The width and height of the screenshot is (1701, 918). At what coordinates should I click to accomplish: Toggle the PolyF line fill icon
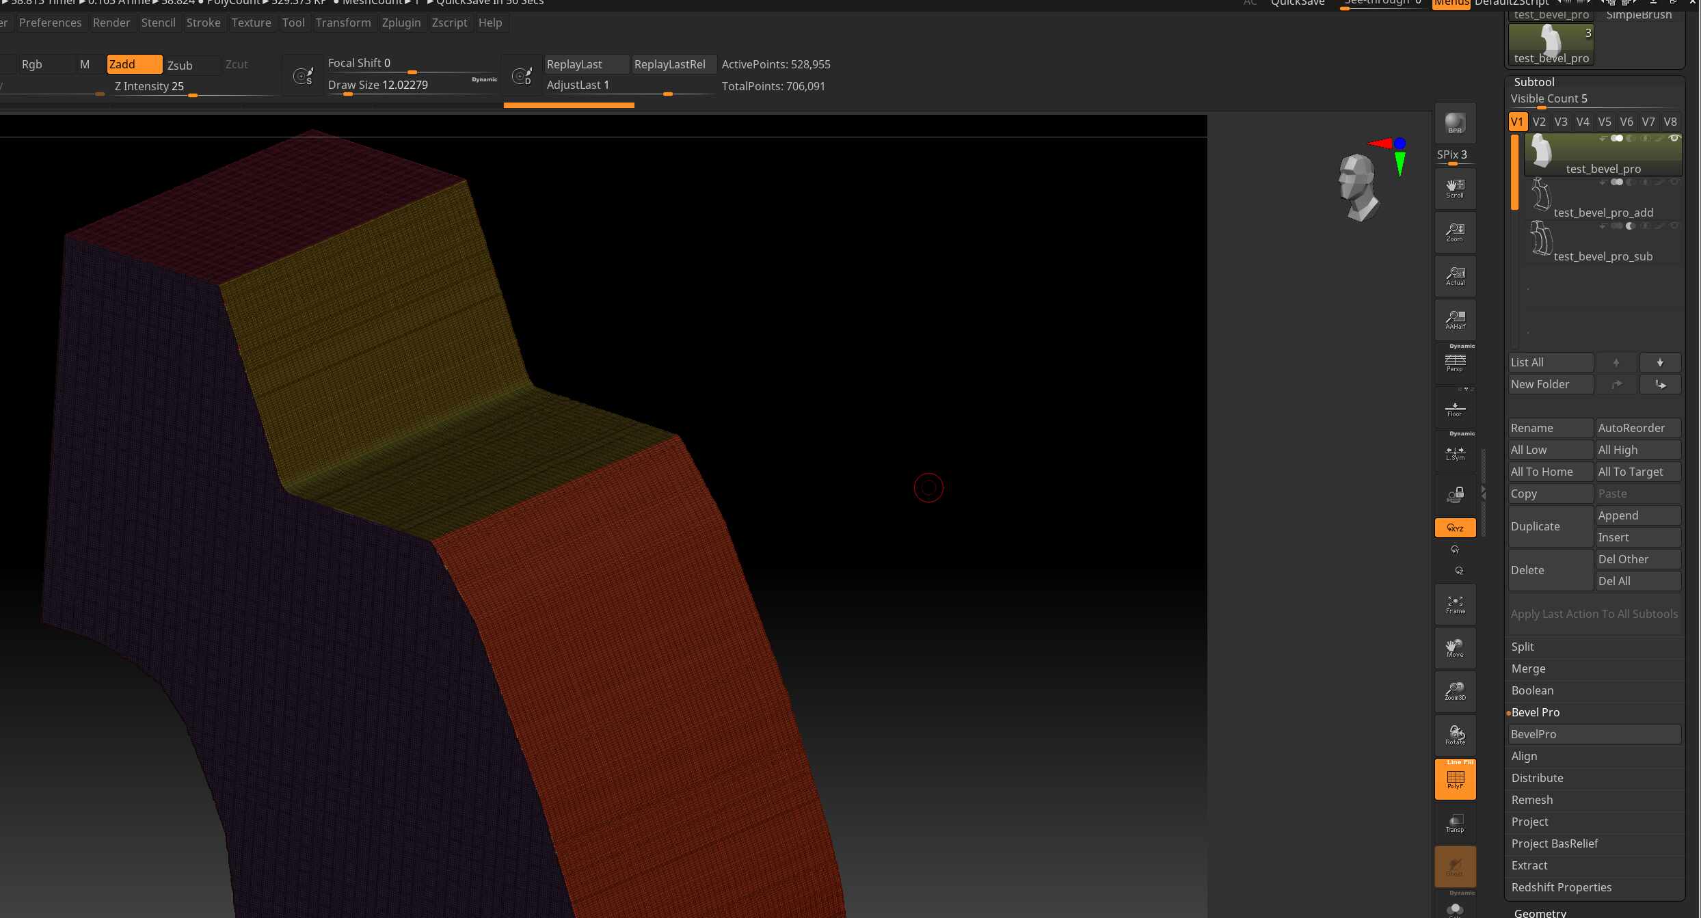[1455, 779]
